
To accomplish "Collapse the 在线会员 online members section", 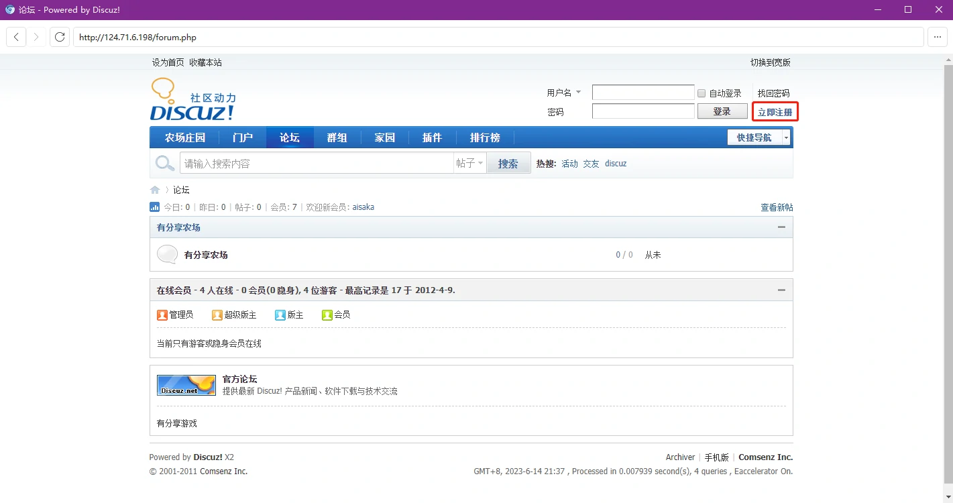I will click(x=781, y=290).
